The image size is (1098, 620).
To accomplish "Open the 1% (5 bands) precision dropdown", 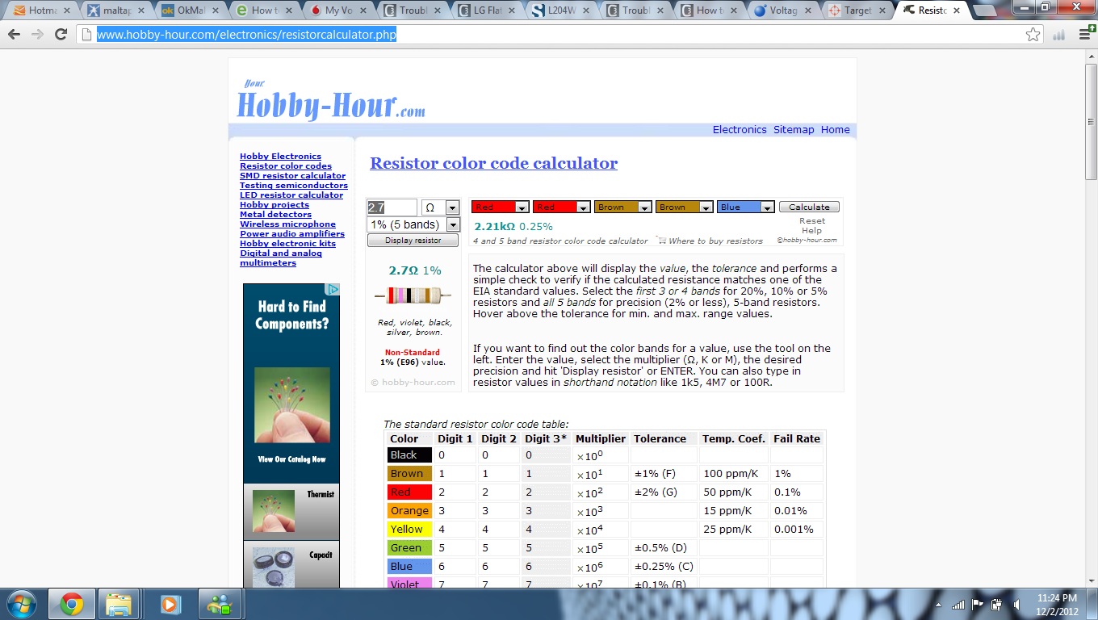I will 413,224.
